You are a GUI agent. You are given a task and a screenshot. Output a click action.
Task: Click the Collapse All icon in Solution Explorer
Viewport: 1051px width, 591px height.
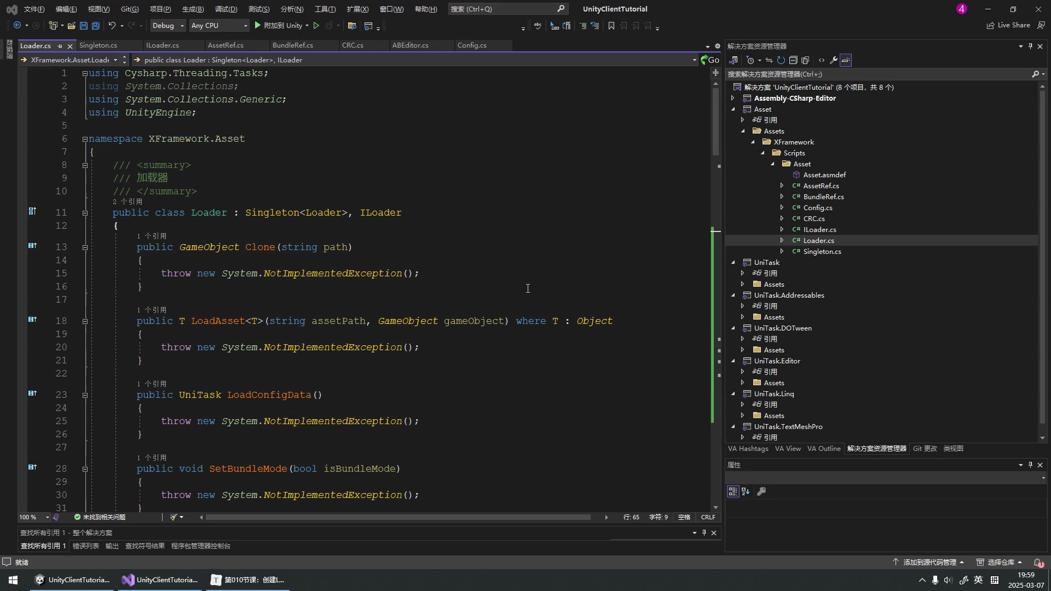[x=794, y=60]
